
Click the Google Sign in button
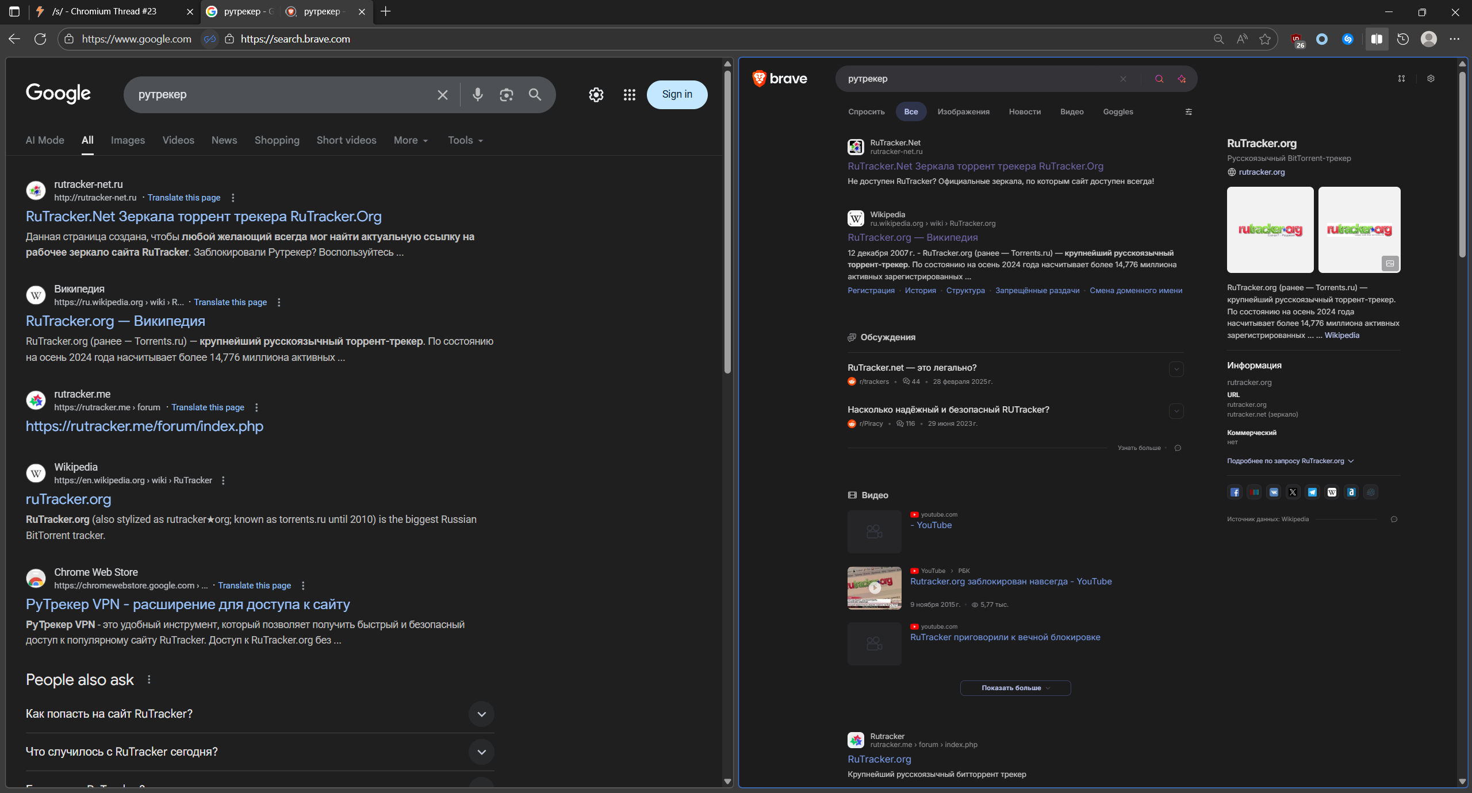677,95
